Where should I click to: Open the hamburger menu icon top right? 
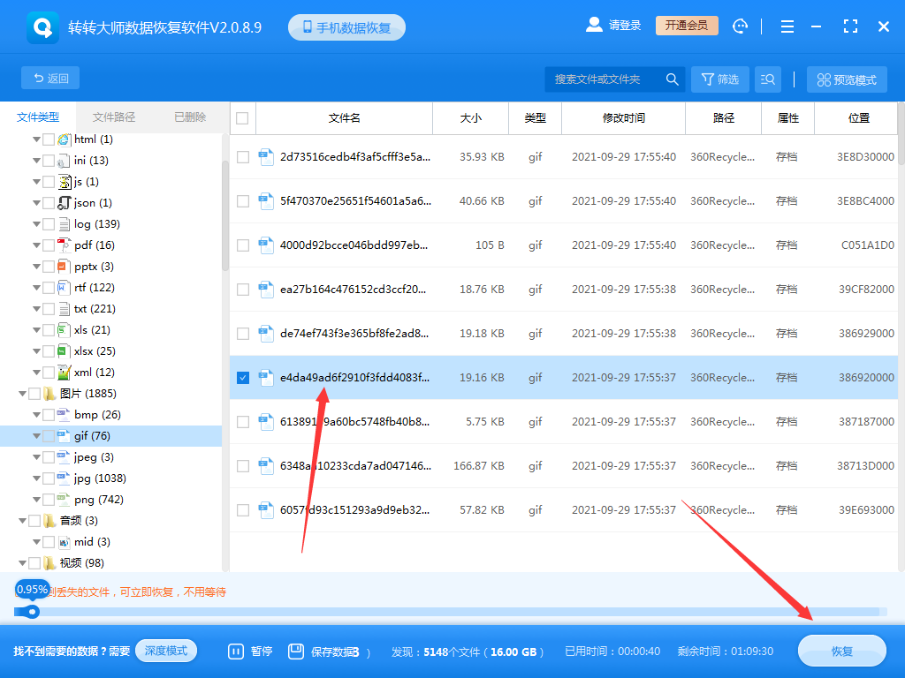click(x=787, y=26)
